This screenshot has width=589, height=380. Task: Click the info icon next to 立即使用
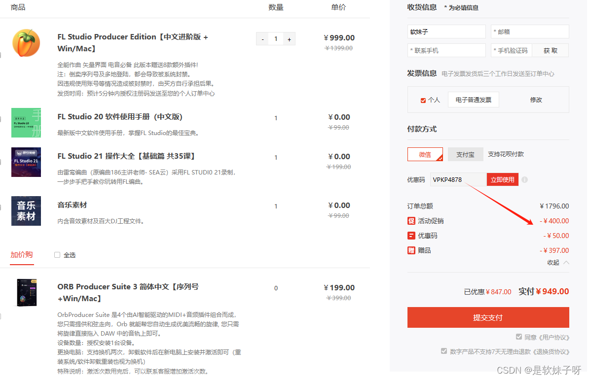tap(525, 180)
